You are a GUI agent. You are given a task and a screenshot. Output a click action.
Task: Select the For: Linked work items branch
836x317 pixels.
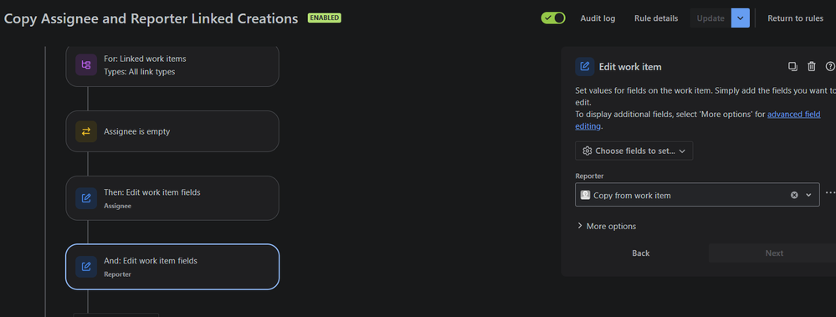(172, 65)
